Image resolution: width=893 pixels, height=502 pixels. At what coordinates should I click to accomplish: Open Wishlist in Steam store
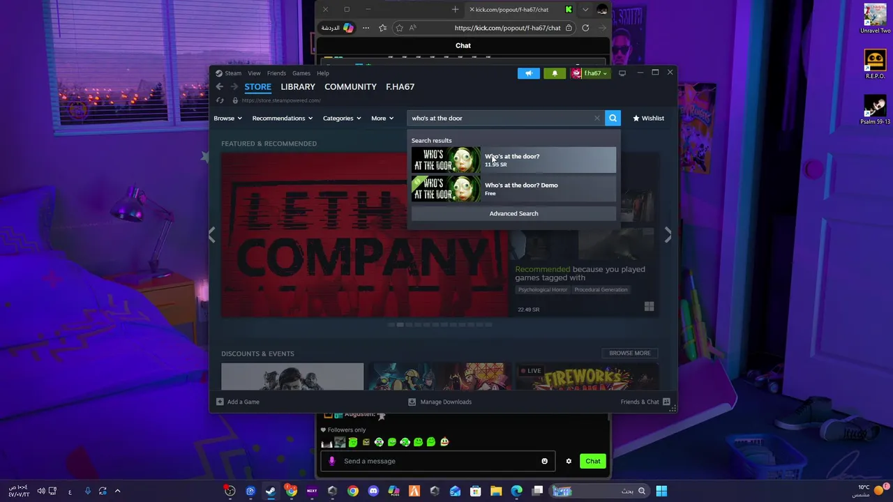(648, 118)
